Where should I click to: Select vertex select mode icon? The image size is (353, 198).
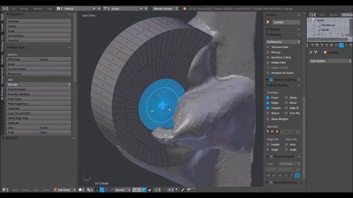(x=135, y=190)
